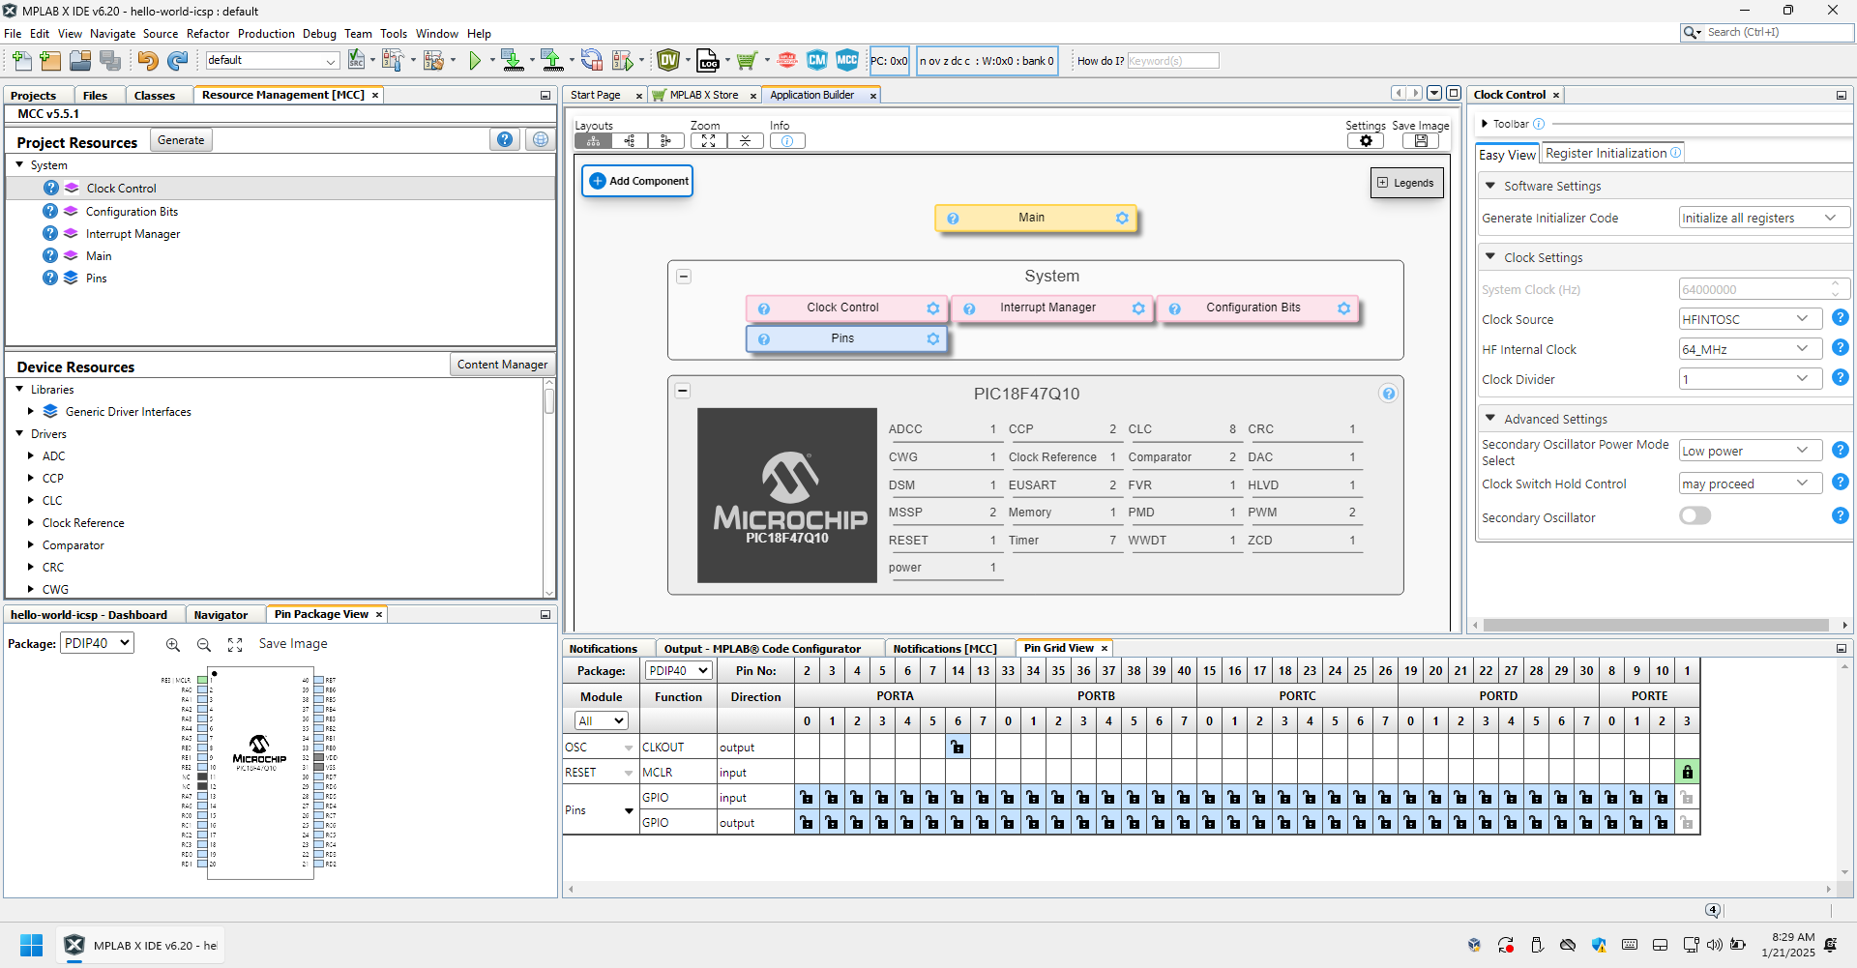This screenshot has width=1857, height=968.
Task: Open MPLAB Discover red icon
Action: tap(787, 61)
